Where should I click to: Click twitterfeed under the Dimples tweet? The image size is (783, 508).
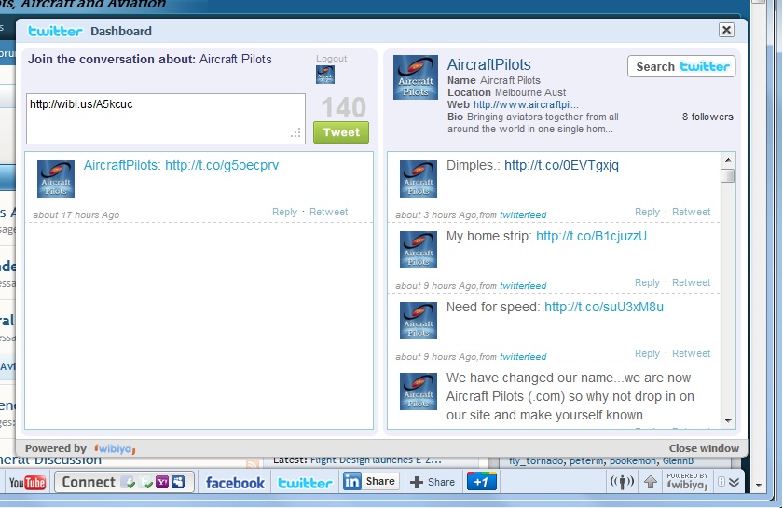523,215
